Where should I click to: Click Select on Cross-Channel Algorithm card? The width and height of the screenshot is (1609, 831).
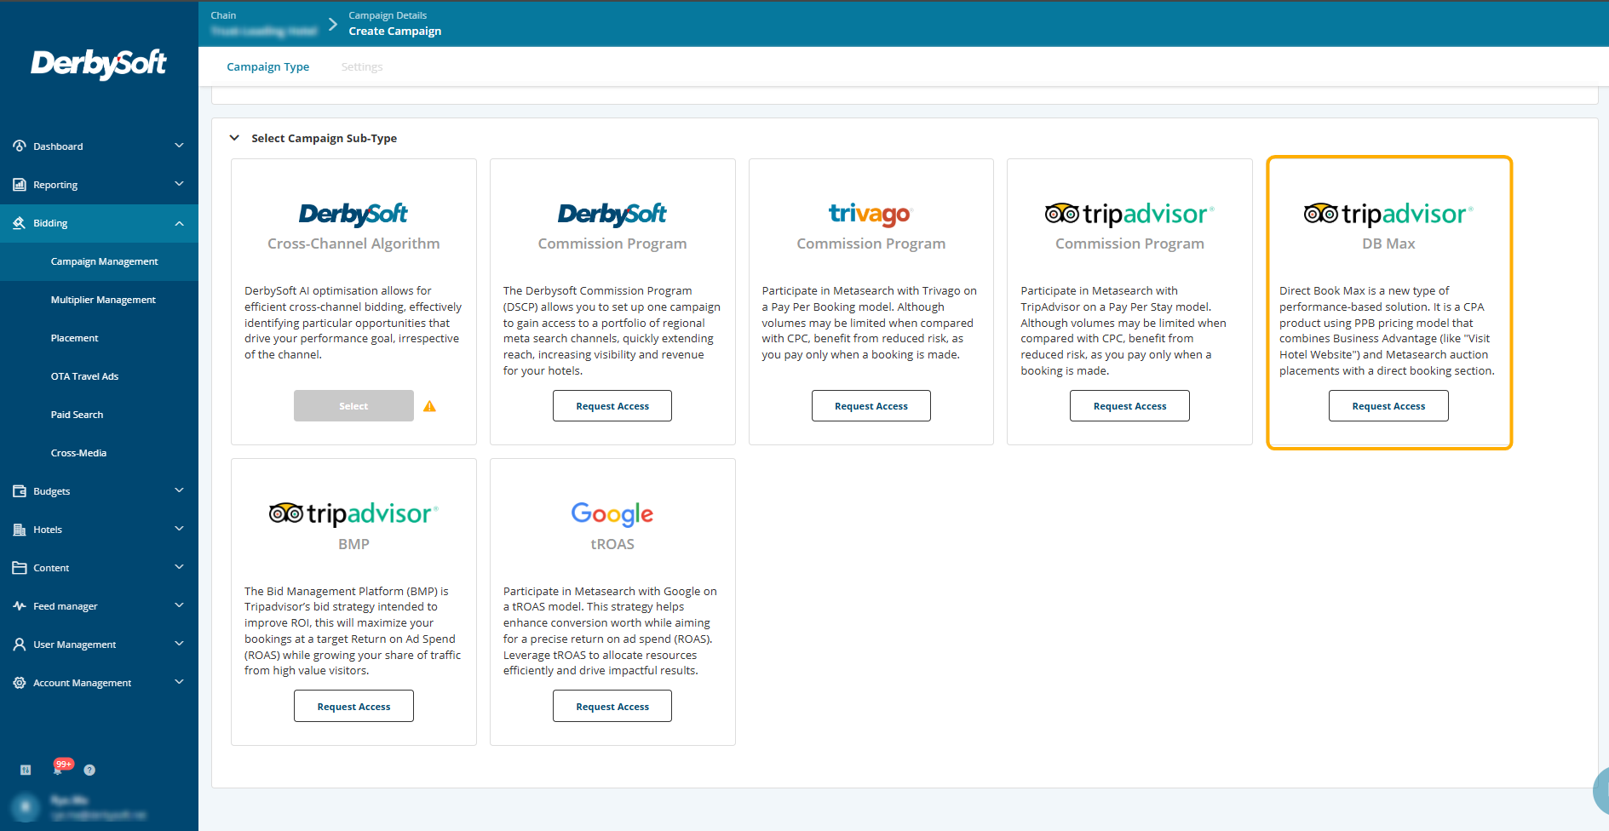click(353, 406)
